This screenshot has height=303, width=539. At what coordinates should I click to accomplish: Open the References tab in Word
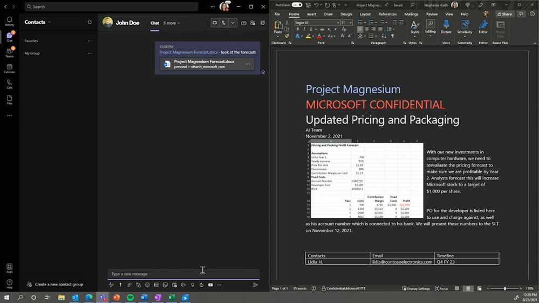click(x=387, y=14)
